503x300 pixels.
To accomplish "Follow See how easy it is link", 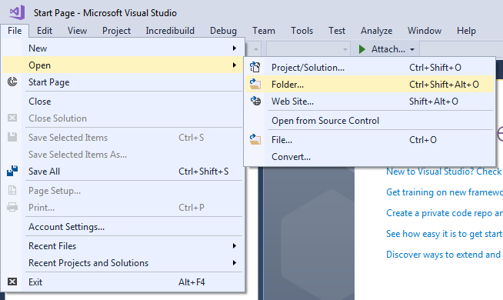I will (x=445, y=234).
